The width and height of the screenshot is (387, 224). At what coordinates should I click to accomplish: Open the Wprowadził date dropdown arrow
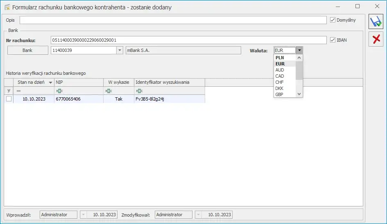84,215
